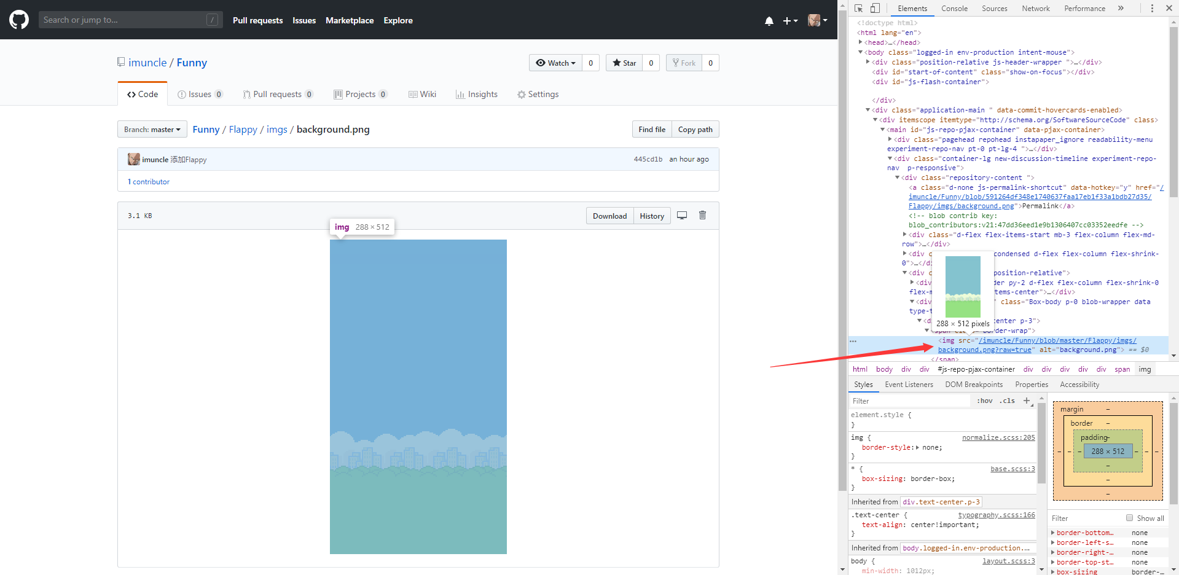Switch to the Console tab

tap(954, 8)
